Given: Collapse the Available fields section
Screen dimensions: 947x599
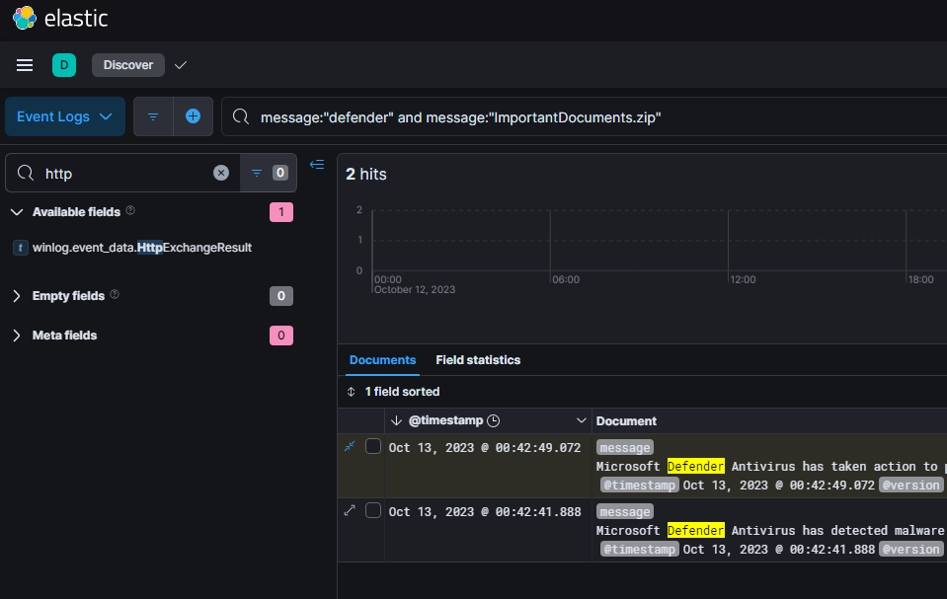Looking at the screenshot, I should click(x=17, y=212).
